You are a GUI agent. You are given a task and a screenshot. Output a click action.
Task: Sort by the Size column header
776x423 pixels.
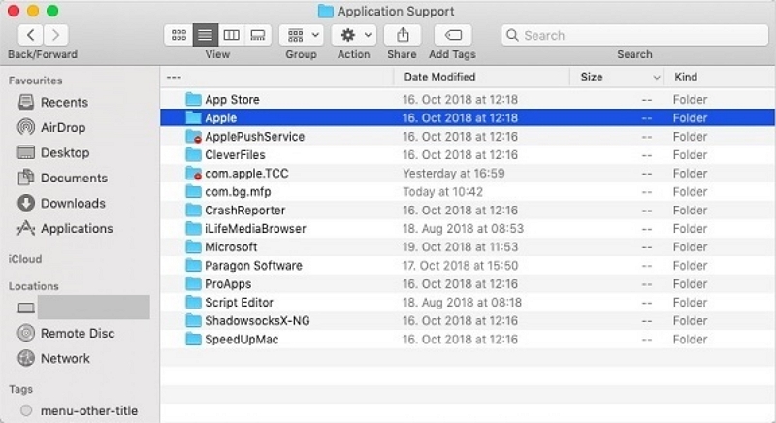click(592, 77)
